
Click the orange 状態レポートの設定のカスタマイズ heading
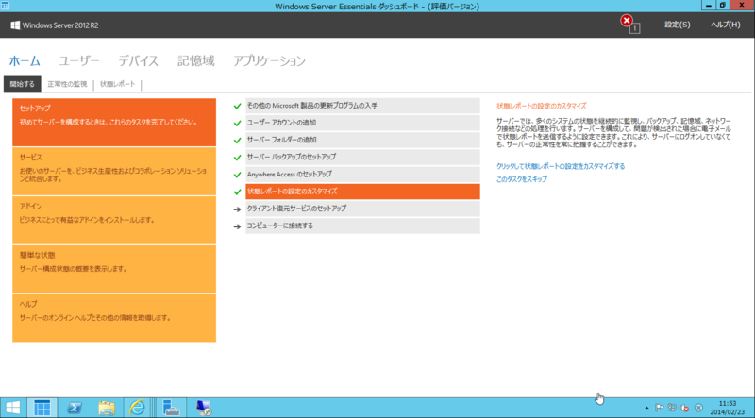542,106
